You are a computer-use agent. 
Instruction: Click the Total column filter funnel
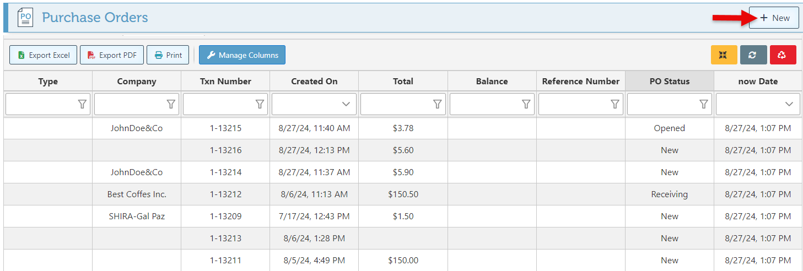437,104
